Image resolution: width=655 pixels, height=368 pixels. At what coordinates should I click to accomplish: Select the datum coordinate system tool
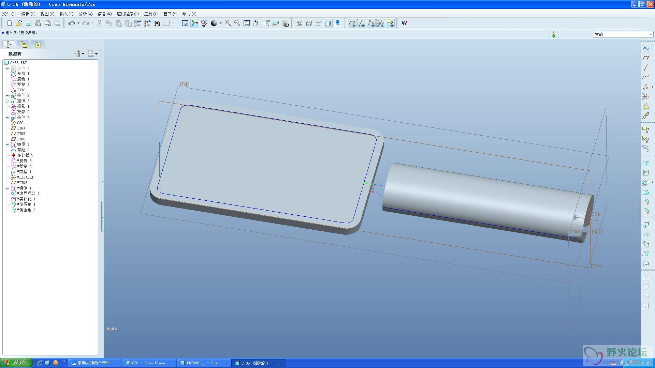[x=645, y=96]
